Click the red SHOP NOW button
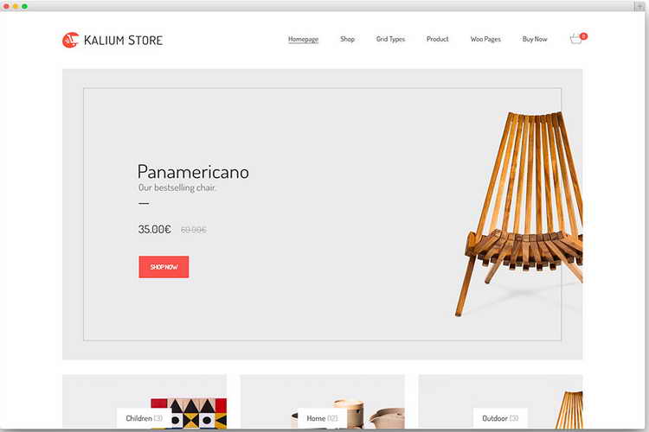649x432 pixels. [164, 267]
